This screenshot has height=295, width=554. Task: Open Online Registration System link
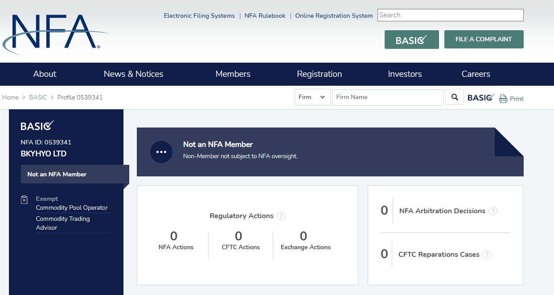(x=334, y=16)
